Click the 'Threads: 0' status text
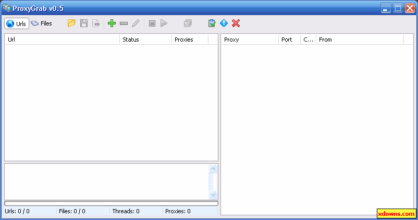The height and width of the screenshot is (220, 418). tap(126, 211)
